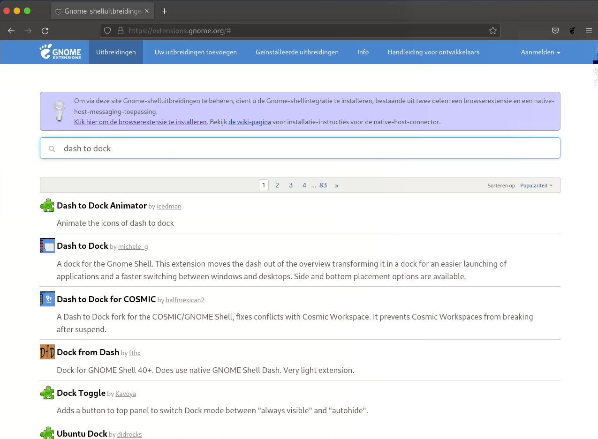Image resolution: width=598 pixels, height=439 pixels.
Task: Focus the dash to dock search field
Action: [x=300, y=148]
